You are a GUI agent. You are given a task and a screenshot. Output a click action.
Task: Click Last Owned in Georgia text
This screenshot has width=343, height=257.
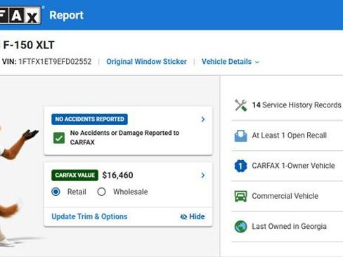[x=289, y=226]
